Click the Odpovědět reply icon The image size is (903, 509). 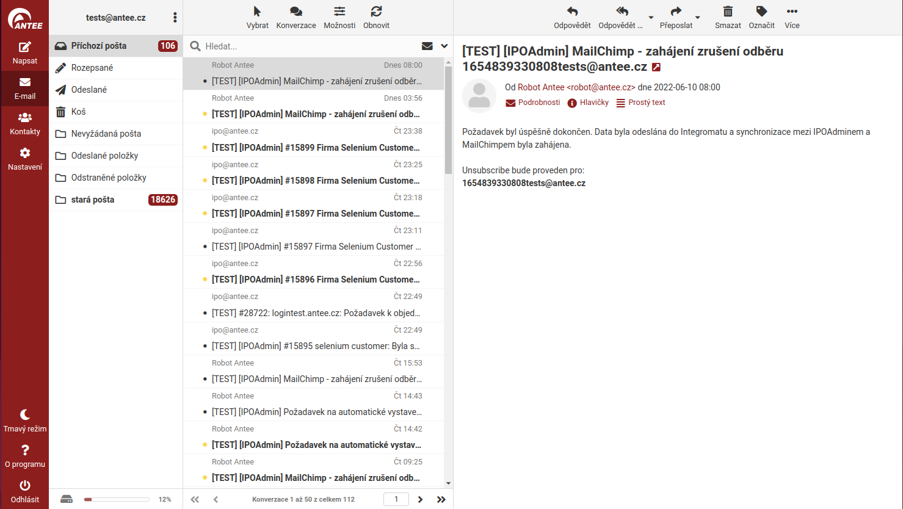coord(572,12)
